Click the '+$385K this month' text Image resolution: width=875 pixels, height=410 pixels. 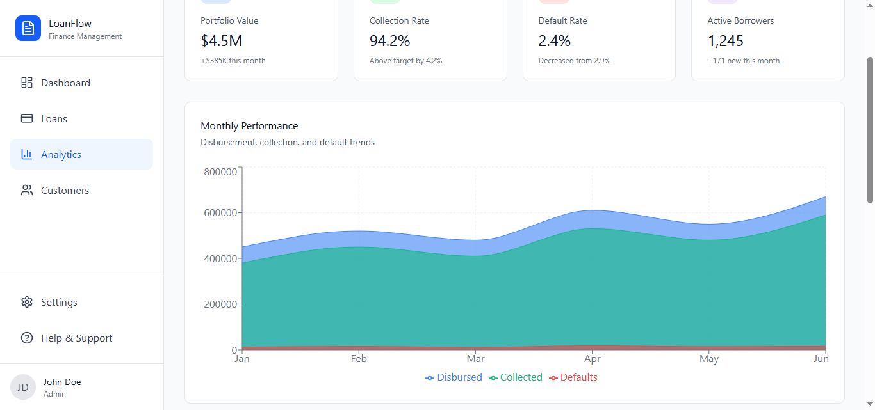[233, 61]
